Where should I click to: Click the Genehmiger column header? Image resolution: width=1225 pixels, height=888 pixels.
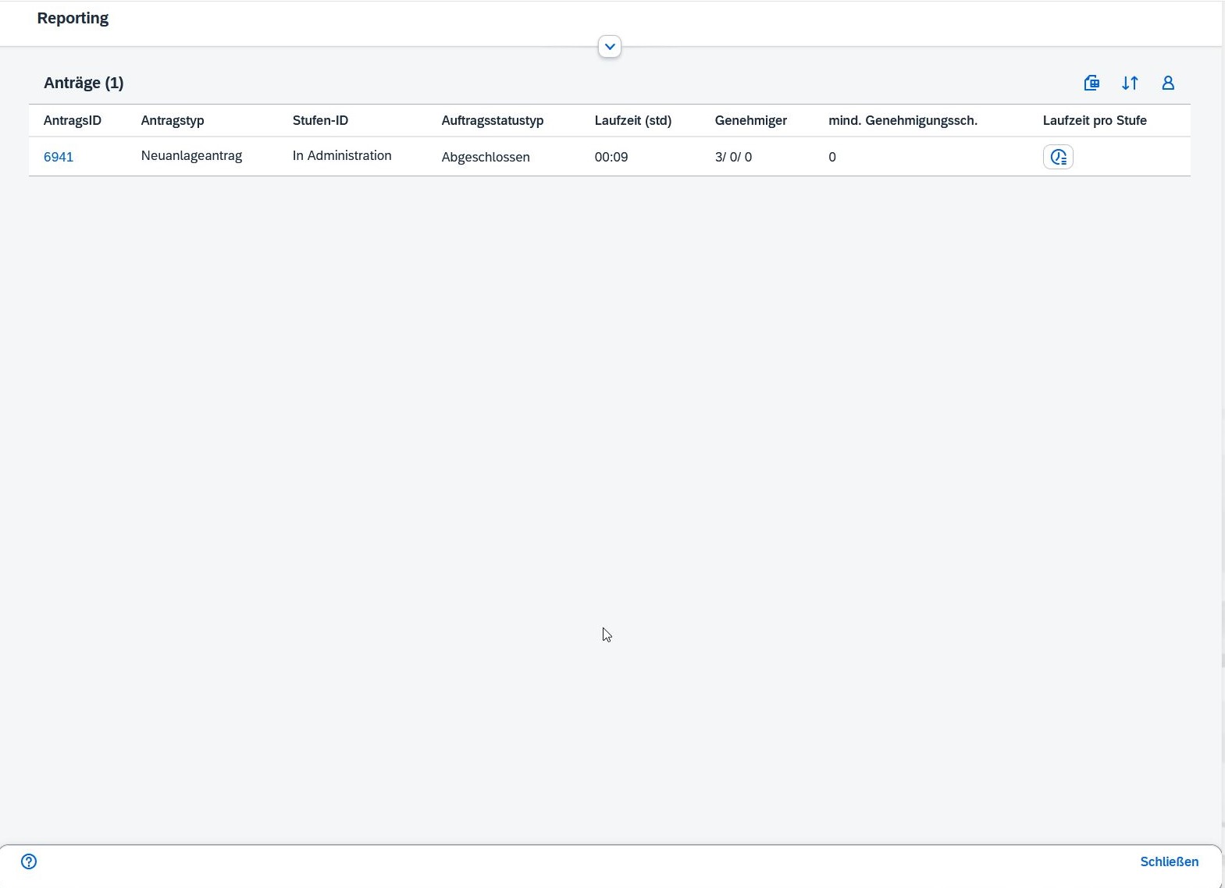point(750,120)
